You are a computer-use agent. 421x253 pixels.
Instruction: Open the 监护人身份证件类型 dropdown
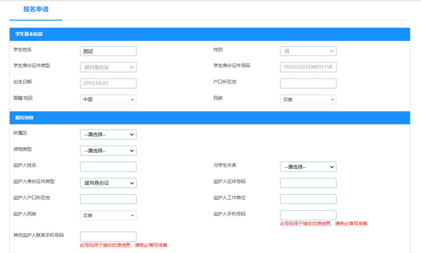[108, 183]
